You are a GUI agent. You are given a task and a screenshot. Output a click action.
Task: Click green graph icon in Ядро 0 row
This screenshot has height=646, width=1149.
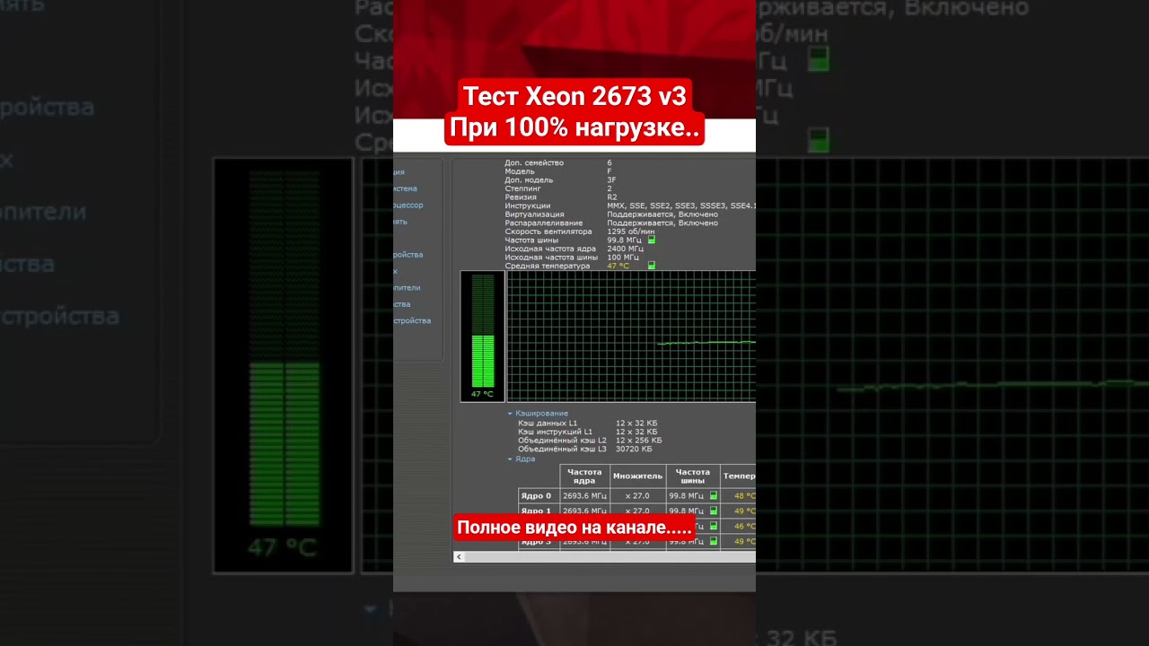click(714, 495)
